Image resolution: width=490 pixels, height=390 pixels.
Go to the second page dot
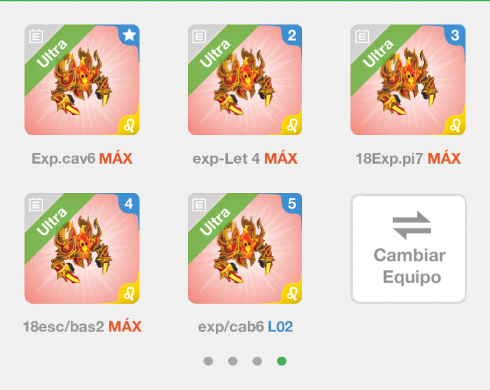(x=233, y=361)
